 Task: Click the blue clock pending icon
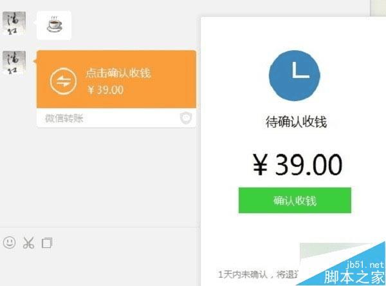pyautogui.click(x=295, y=76)
